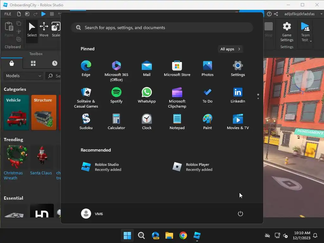Image resolution: width=324 pixels, height=243 pixels.
Task: Open Microsoft Store from Start menu
Action: (177, 69)
